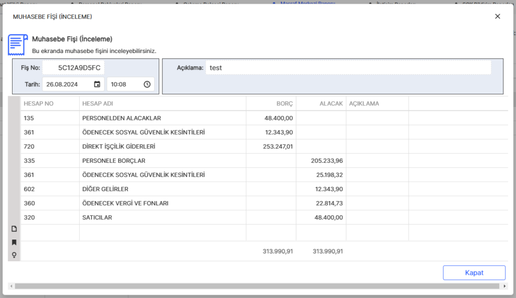Viewport: 516px width, 298px height.
Task: Click the right arrow of the horizontal scrollbar
Action: (x=505, y=286)
